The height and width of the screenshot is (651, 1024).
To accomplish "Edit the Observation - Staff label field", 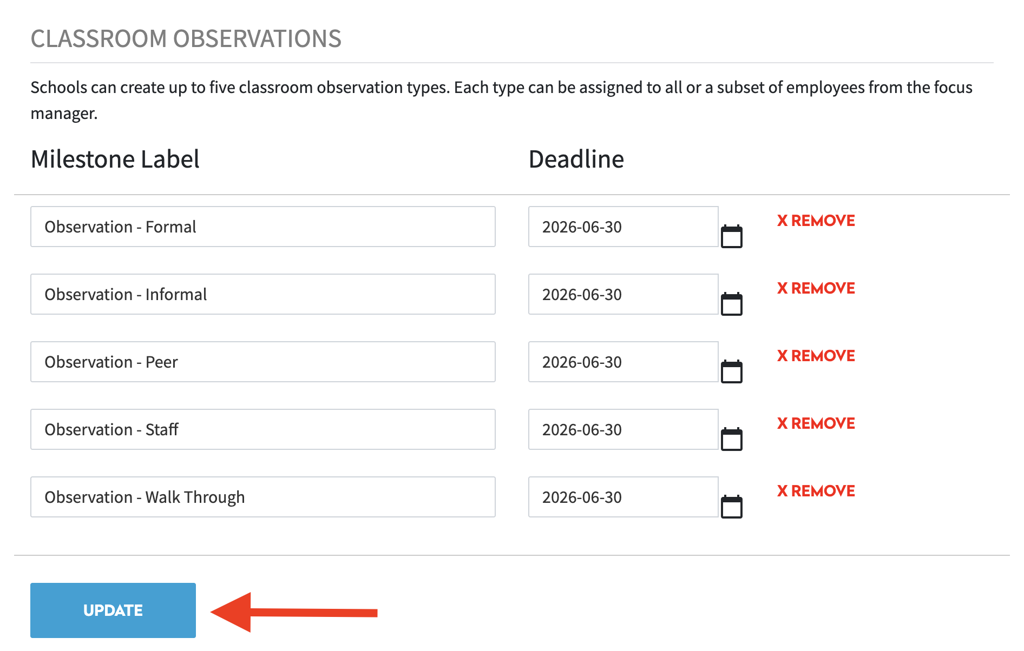I will [262, 429].
